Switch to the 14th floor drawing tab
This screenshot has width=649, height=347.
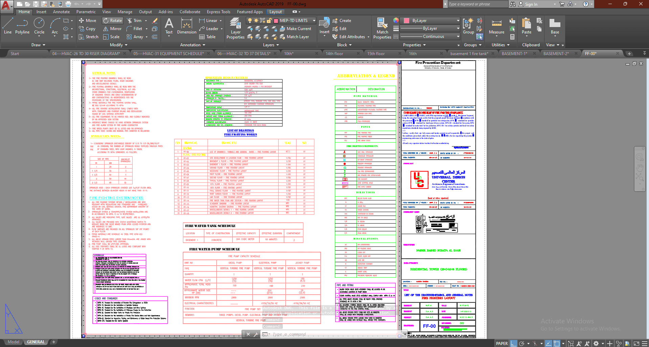(x=334, y=54)
